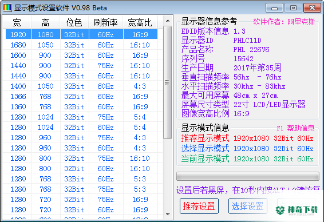Viewport: 324px width, 222px height.
Task: Maximize the display mode window
Action: click(x=293, y=8)
